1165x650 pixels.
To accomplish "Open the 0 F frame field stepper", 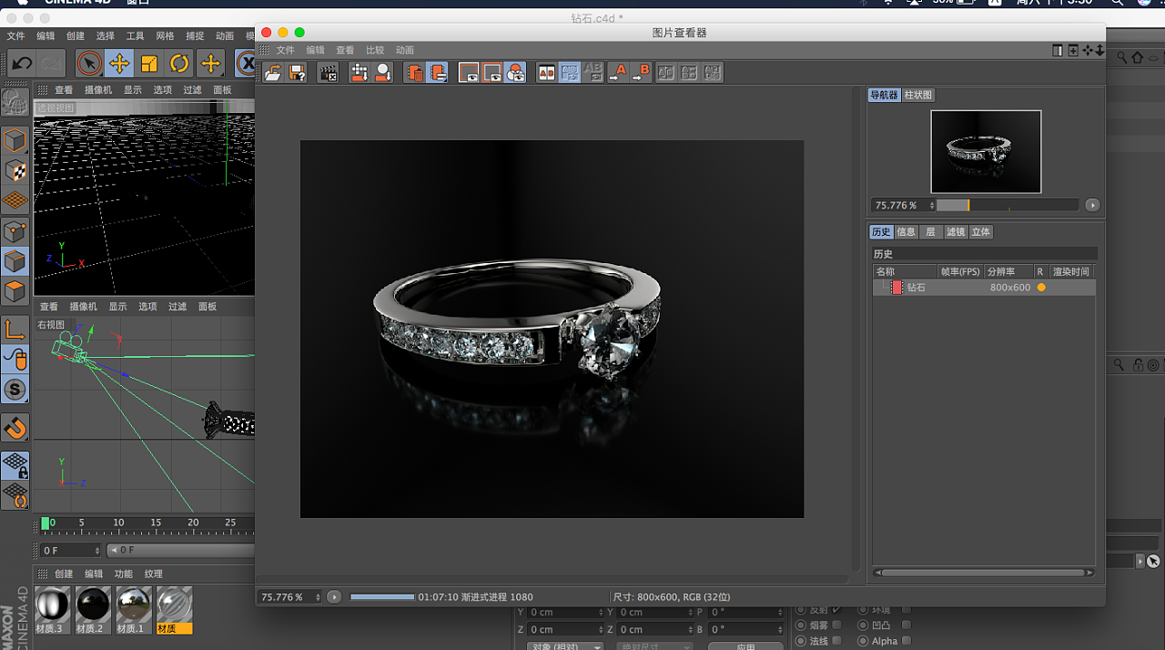I will tap(97, 551).
